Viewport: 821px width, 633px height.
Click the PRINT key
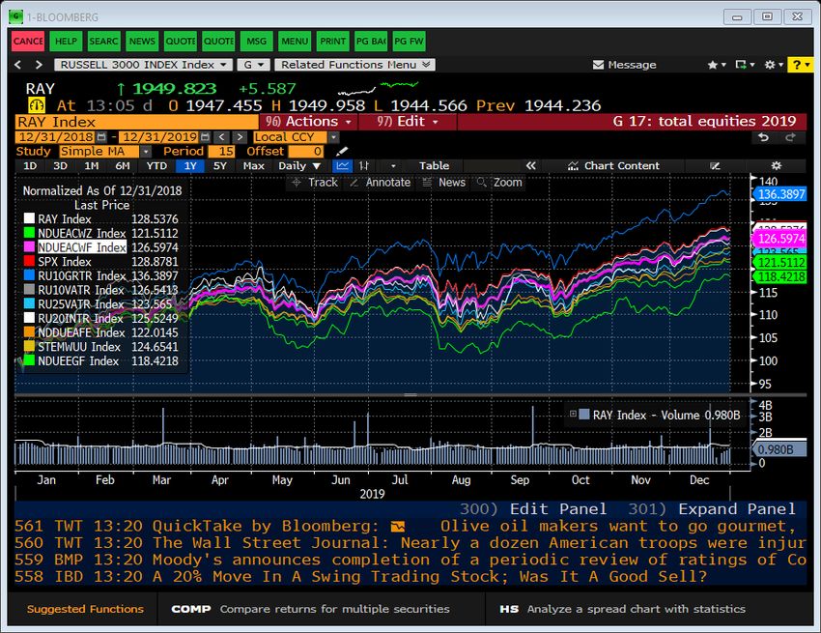coord(333,41)
